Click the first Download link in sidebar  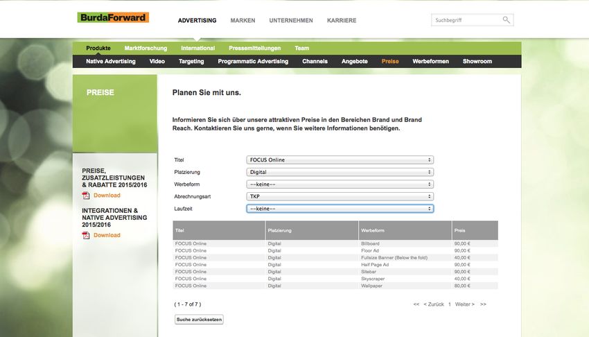pos(107,196)
